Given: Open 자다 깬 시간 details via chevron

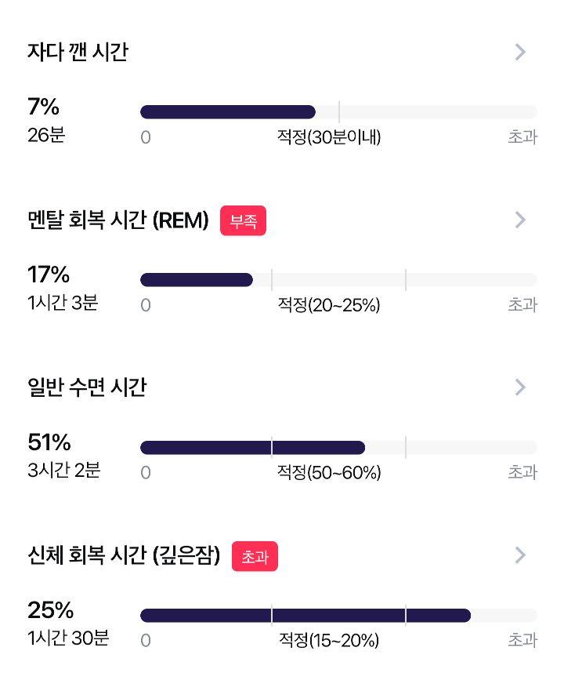Looking at the screenshot, I should tap(520, 52).
